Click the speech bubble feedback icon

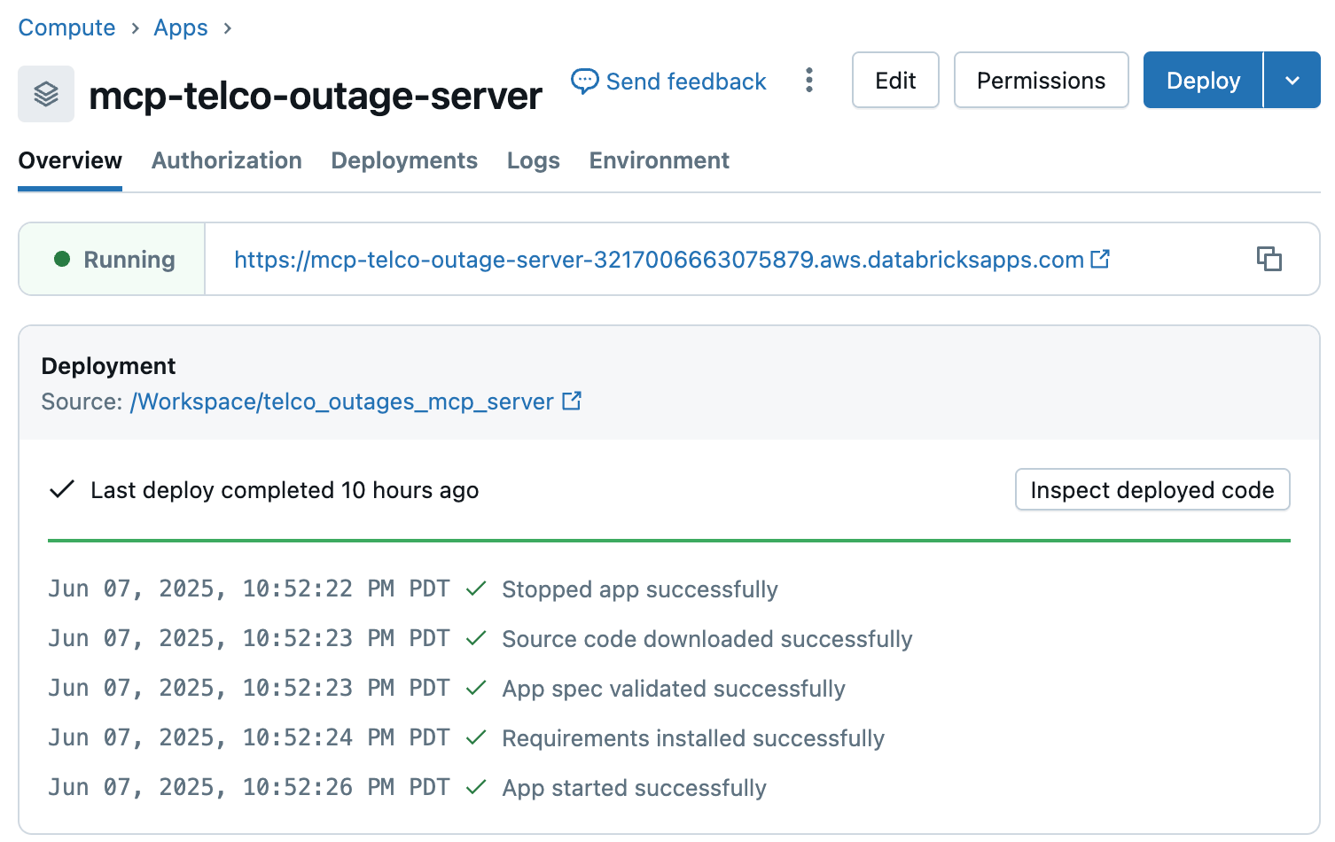tap(584, 82)
